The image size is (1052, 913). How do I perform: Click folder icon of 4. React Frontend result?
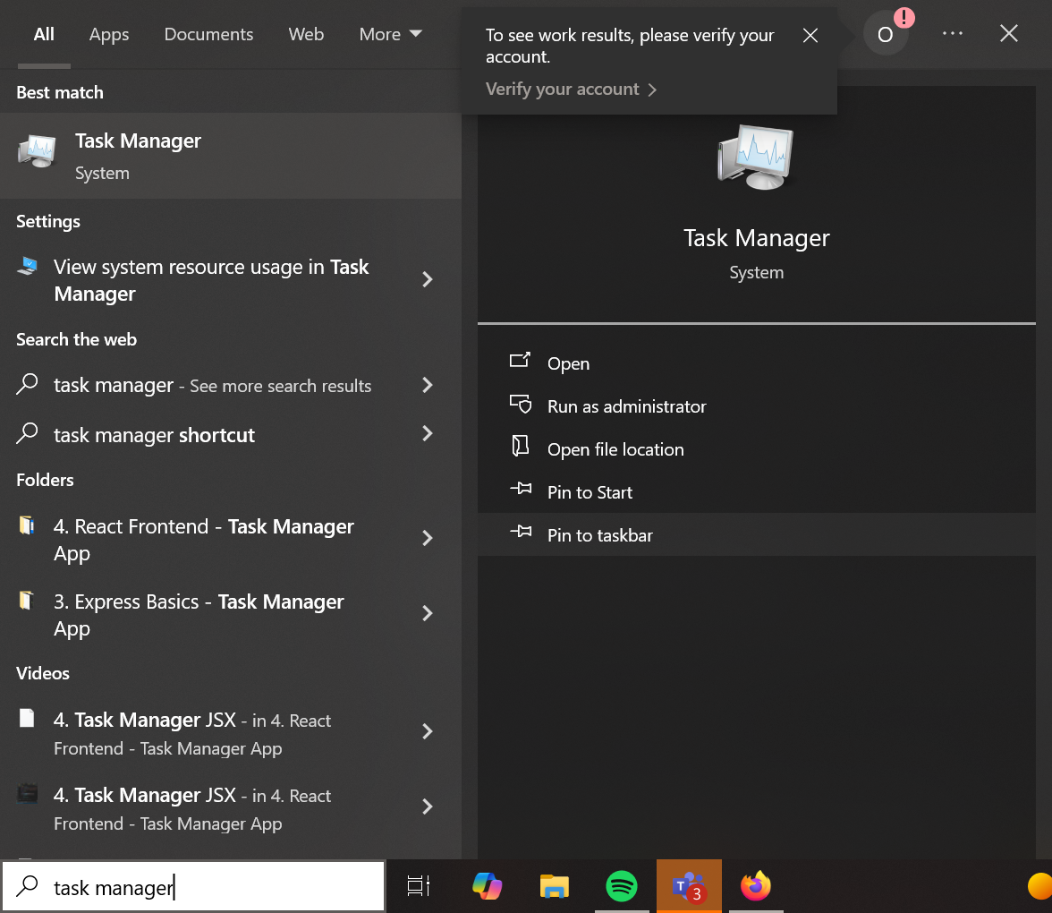tap(26, 525)
